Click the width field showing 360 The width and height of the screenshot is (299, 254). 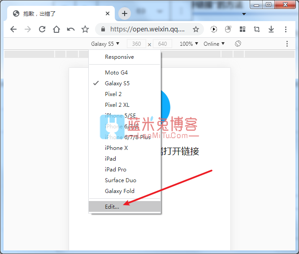click(137, 44)
